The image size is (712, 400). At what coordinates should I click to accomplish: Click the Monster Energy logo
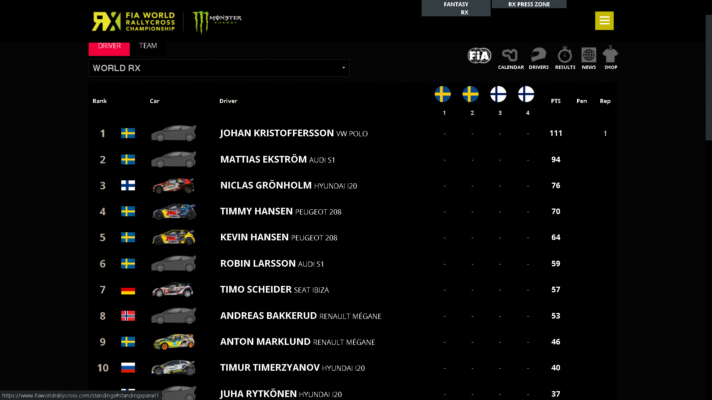tap(217, 21)
